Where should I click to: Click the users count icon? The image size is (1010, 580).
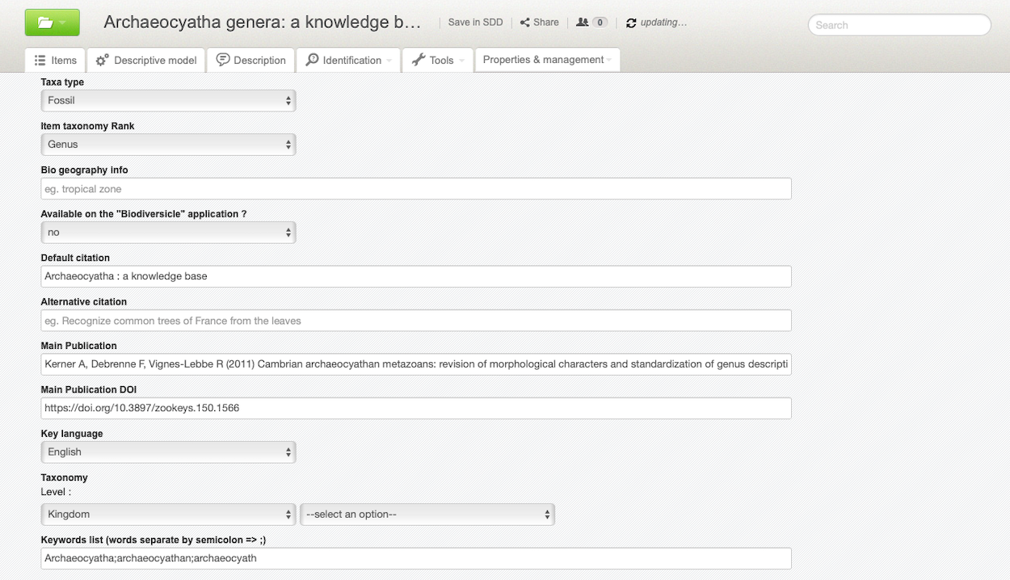click(x=583, y=23)
